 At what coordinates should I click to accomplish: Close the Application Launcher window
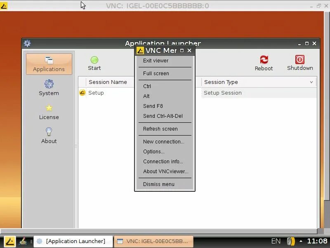pos(314,43)
